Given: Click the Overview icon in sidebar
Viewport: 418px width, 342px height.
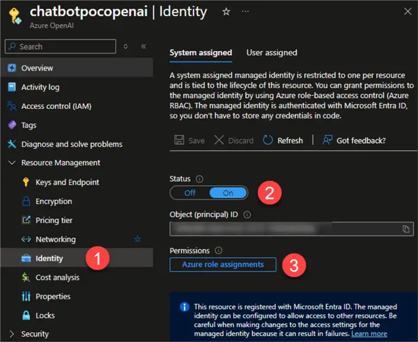Looking at the screenshot, I should pyautogui.click(x=12, y=68).
